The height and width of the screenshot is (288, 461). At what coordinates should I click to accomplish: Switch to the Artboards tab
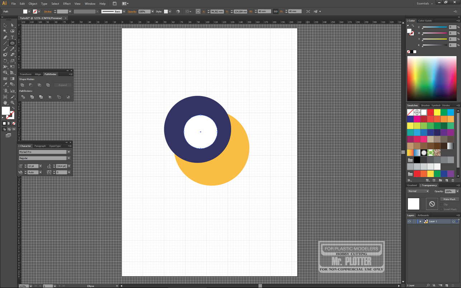point(423,215)
